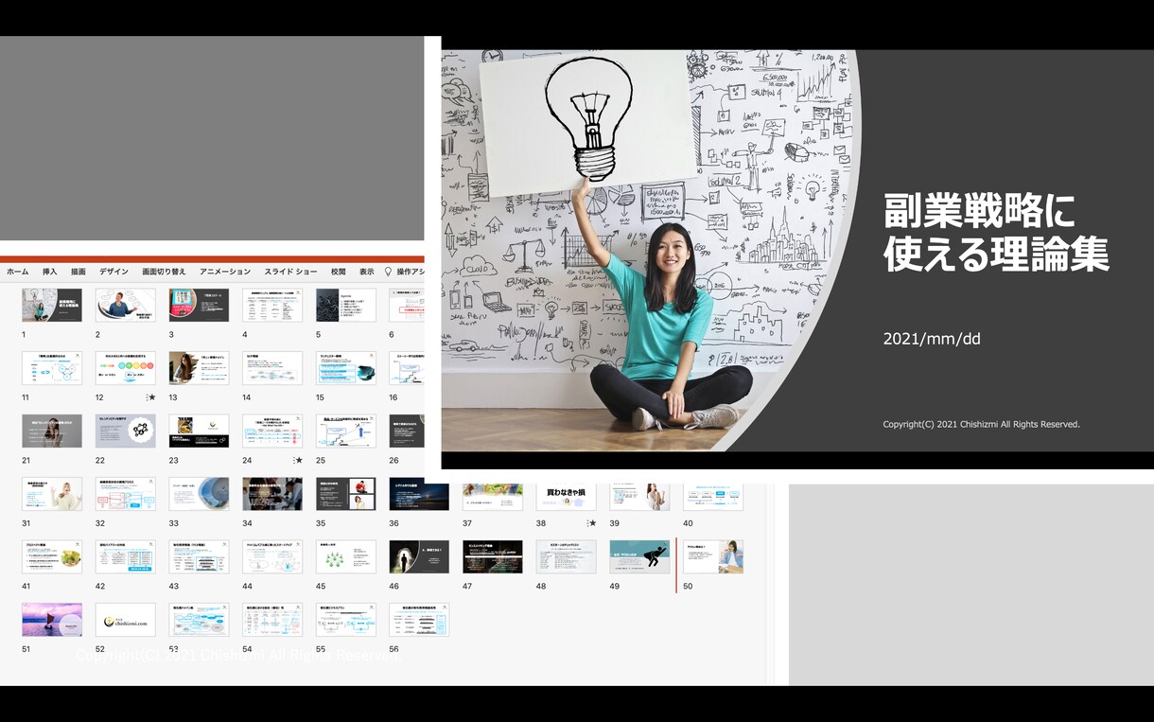1154x722 pixels.
Task: Select slide 46 dark tunnel thumbnail
Action: coord(419,556)
